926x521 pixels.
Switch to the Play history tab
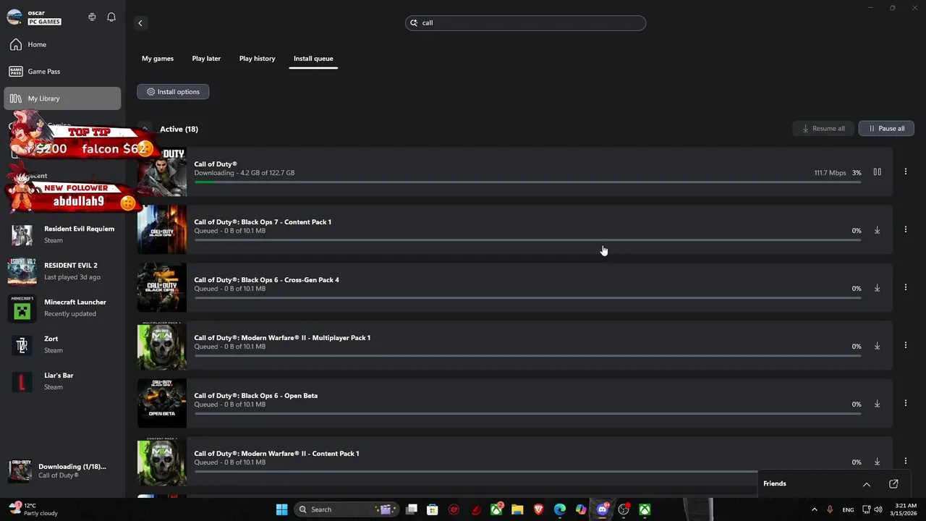258,59
